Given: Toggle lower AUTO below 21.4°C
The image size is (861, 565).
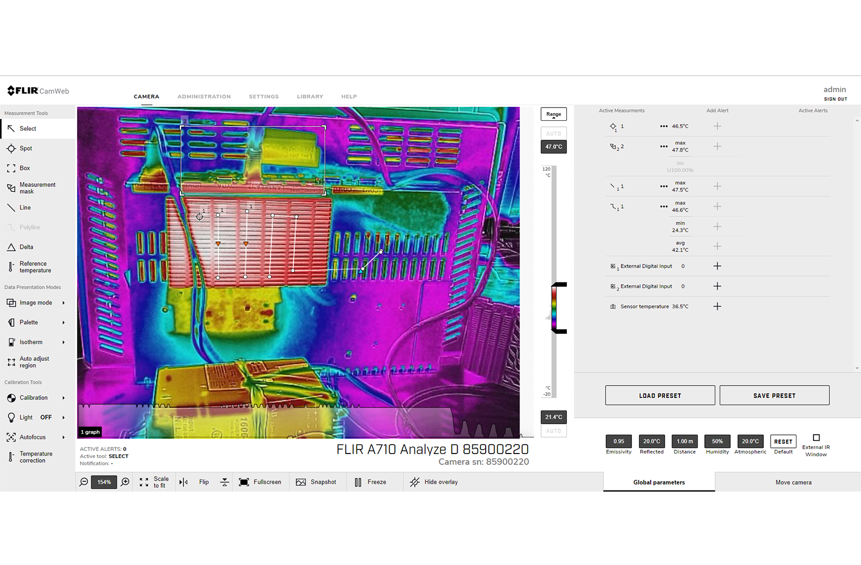Looking at the screenshot, I should 554,431.
